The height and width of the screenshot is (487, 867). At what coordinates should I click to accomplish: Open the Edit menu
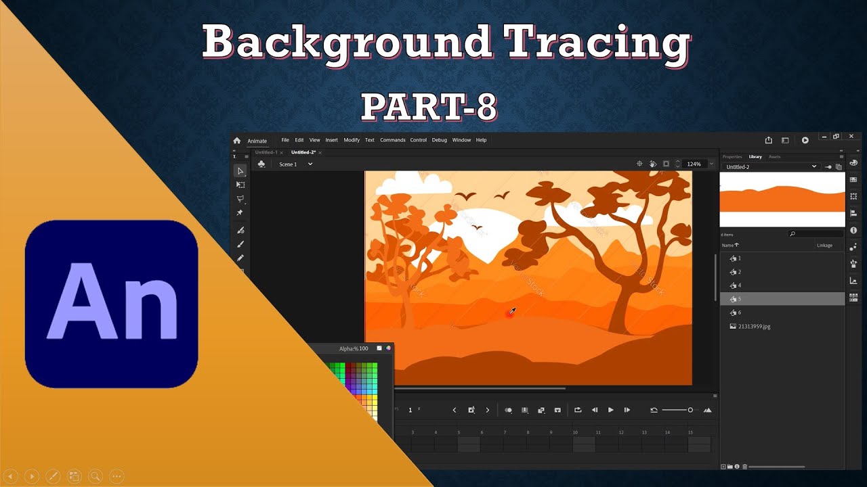tap(299, 140)
